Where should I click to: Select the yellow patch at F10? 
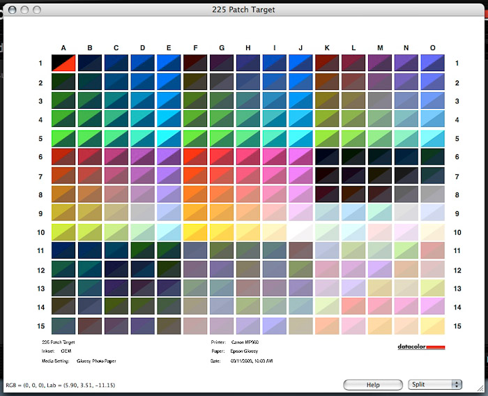[196, 232]
